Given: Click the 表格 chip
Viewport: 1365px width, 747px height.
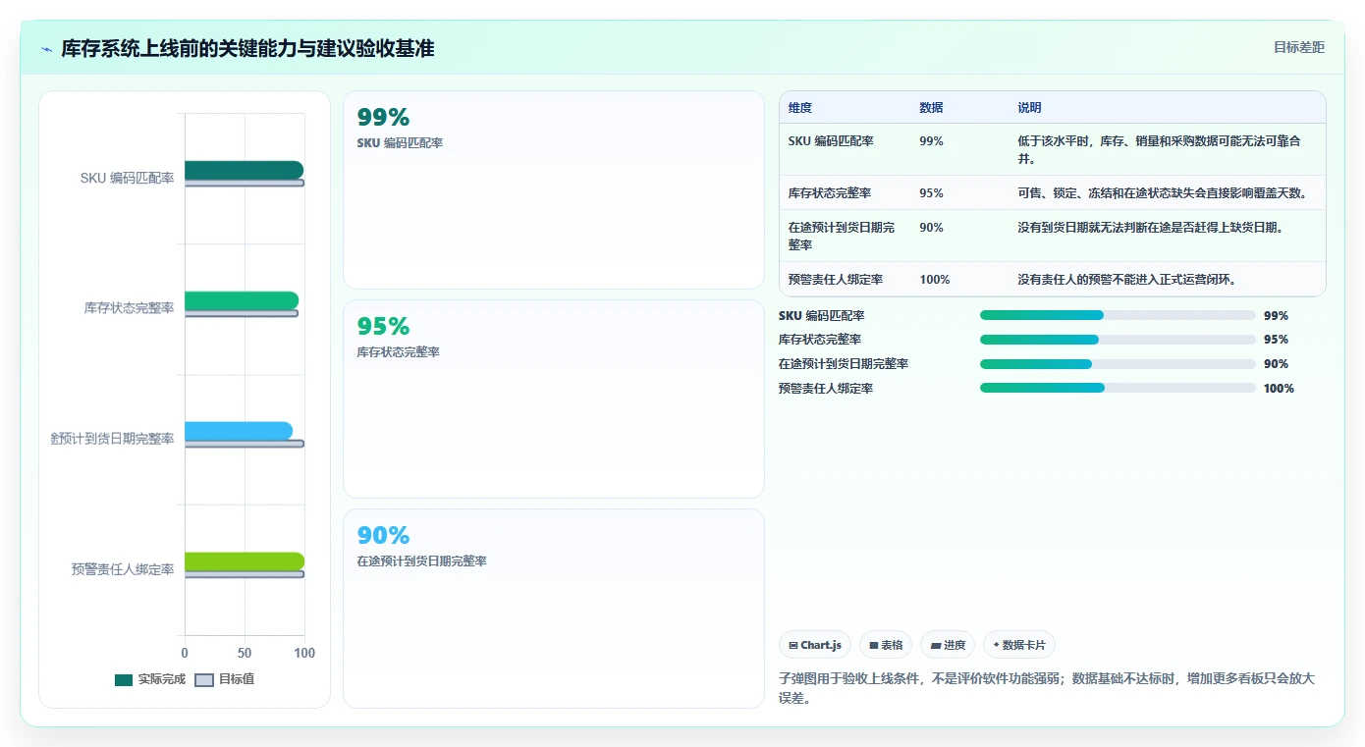Looking at the screenshot, I should pos(886,645).
